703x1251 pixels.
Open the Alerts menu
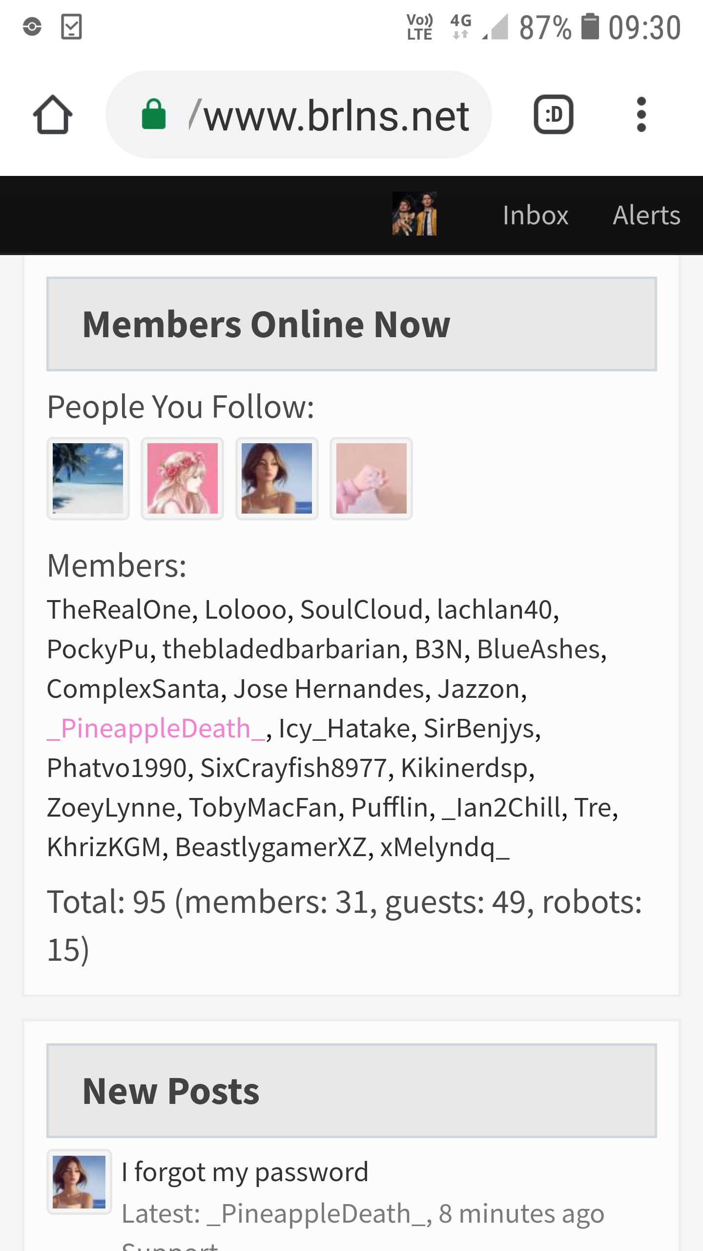[x=646, y=215]
